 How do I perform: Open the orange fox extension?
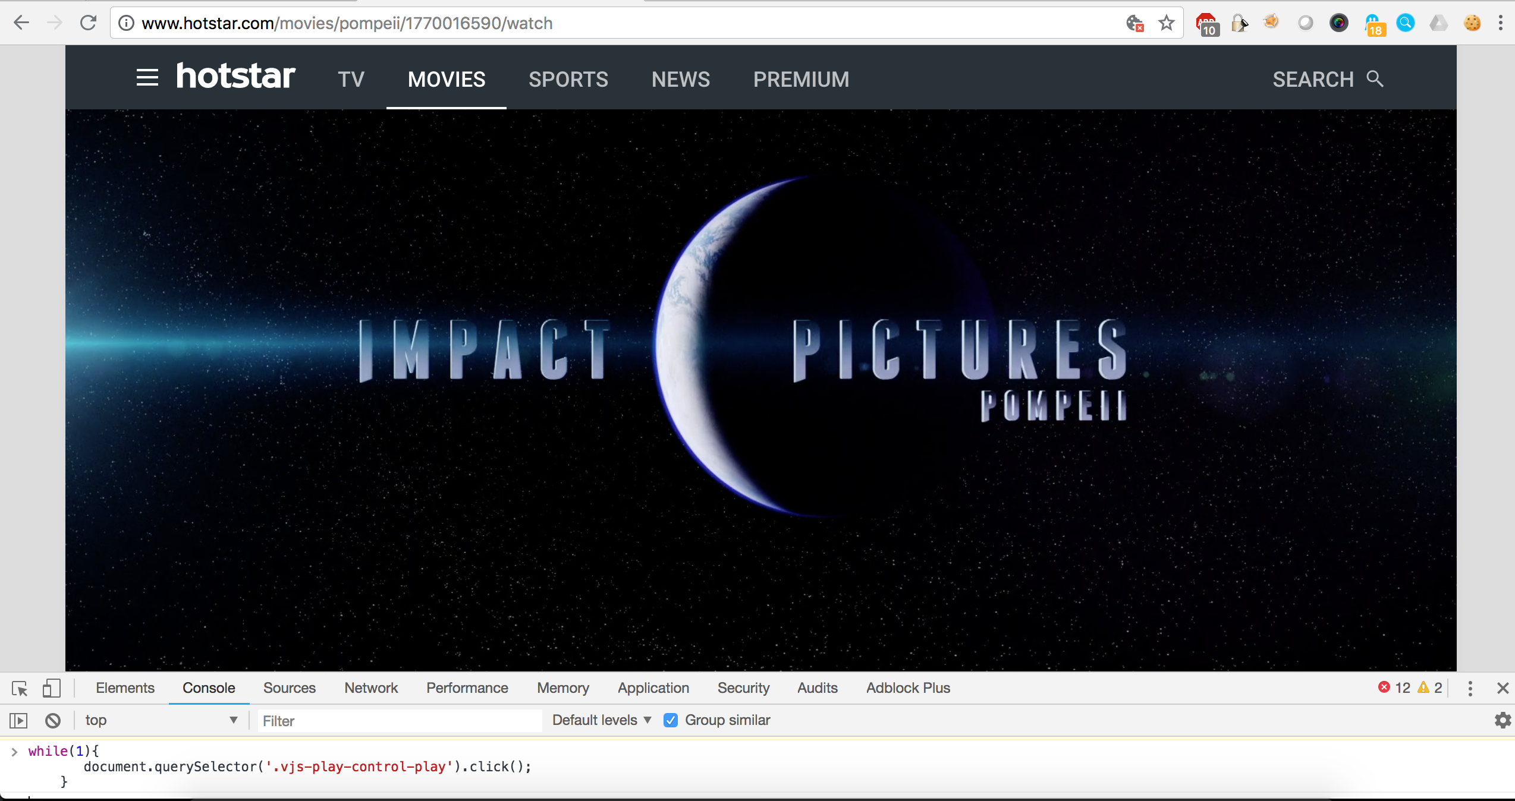tap(1271, 23)
